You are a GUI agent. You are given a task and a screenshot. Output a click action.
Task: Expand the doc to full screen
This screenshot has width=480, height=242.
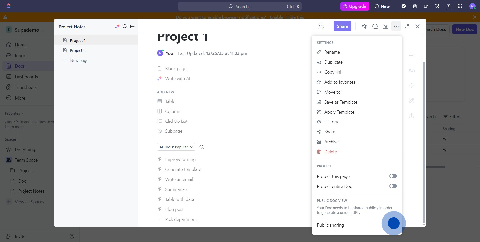click(407, 26)
